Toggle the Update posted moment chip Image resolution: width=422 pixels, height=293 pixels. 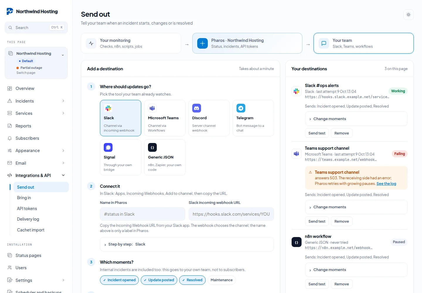159,280
